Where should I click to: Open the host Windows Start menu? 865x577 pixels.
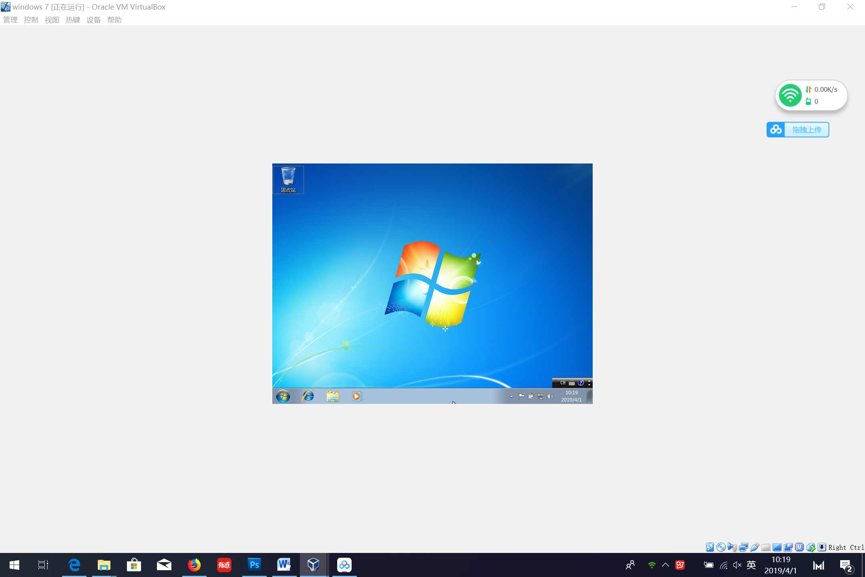14,565
